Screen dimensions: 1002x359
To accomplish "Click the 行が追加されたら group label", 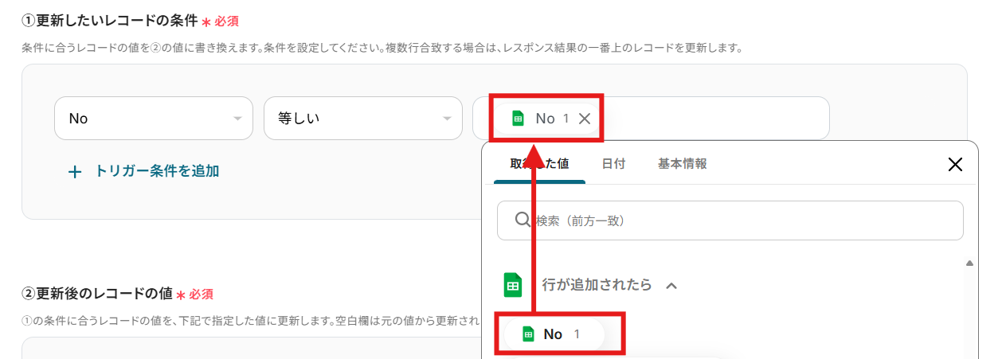I will click(597, 284).
